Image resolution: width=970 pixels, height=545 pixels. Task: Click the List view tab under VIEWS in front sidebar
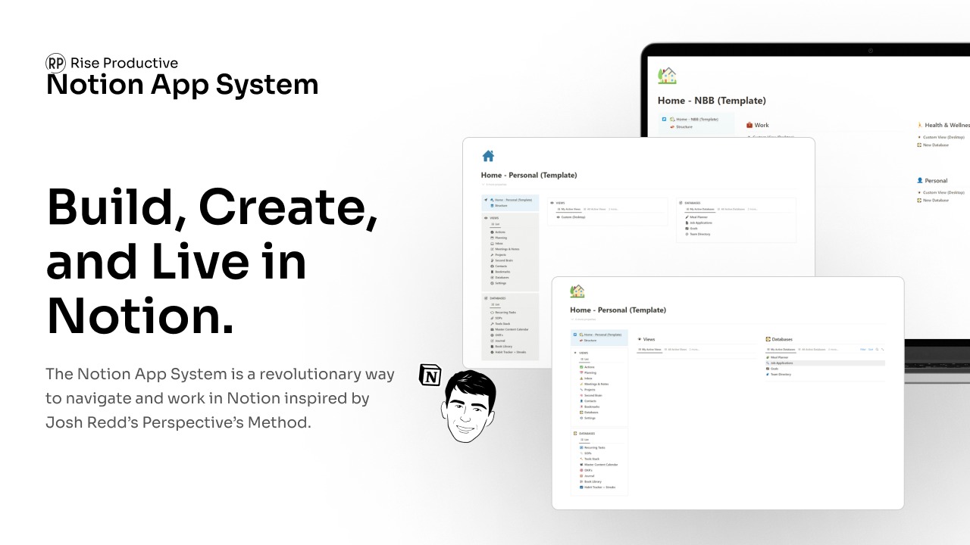pyautogui.click(x=584, y=359)
